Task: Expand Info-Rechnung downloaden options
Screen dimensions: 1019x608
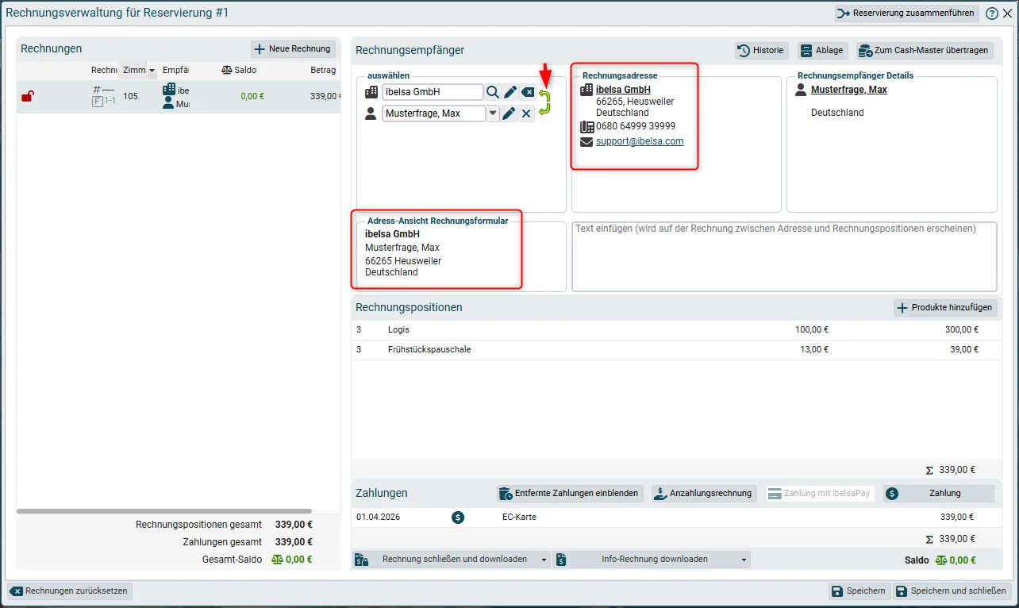Action: point(744,560)
